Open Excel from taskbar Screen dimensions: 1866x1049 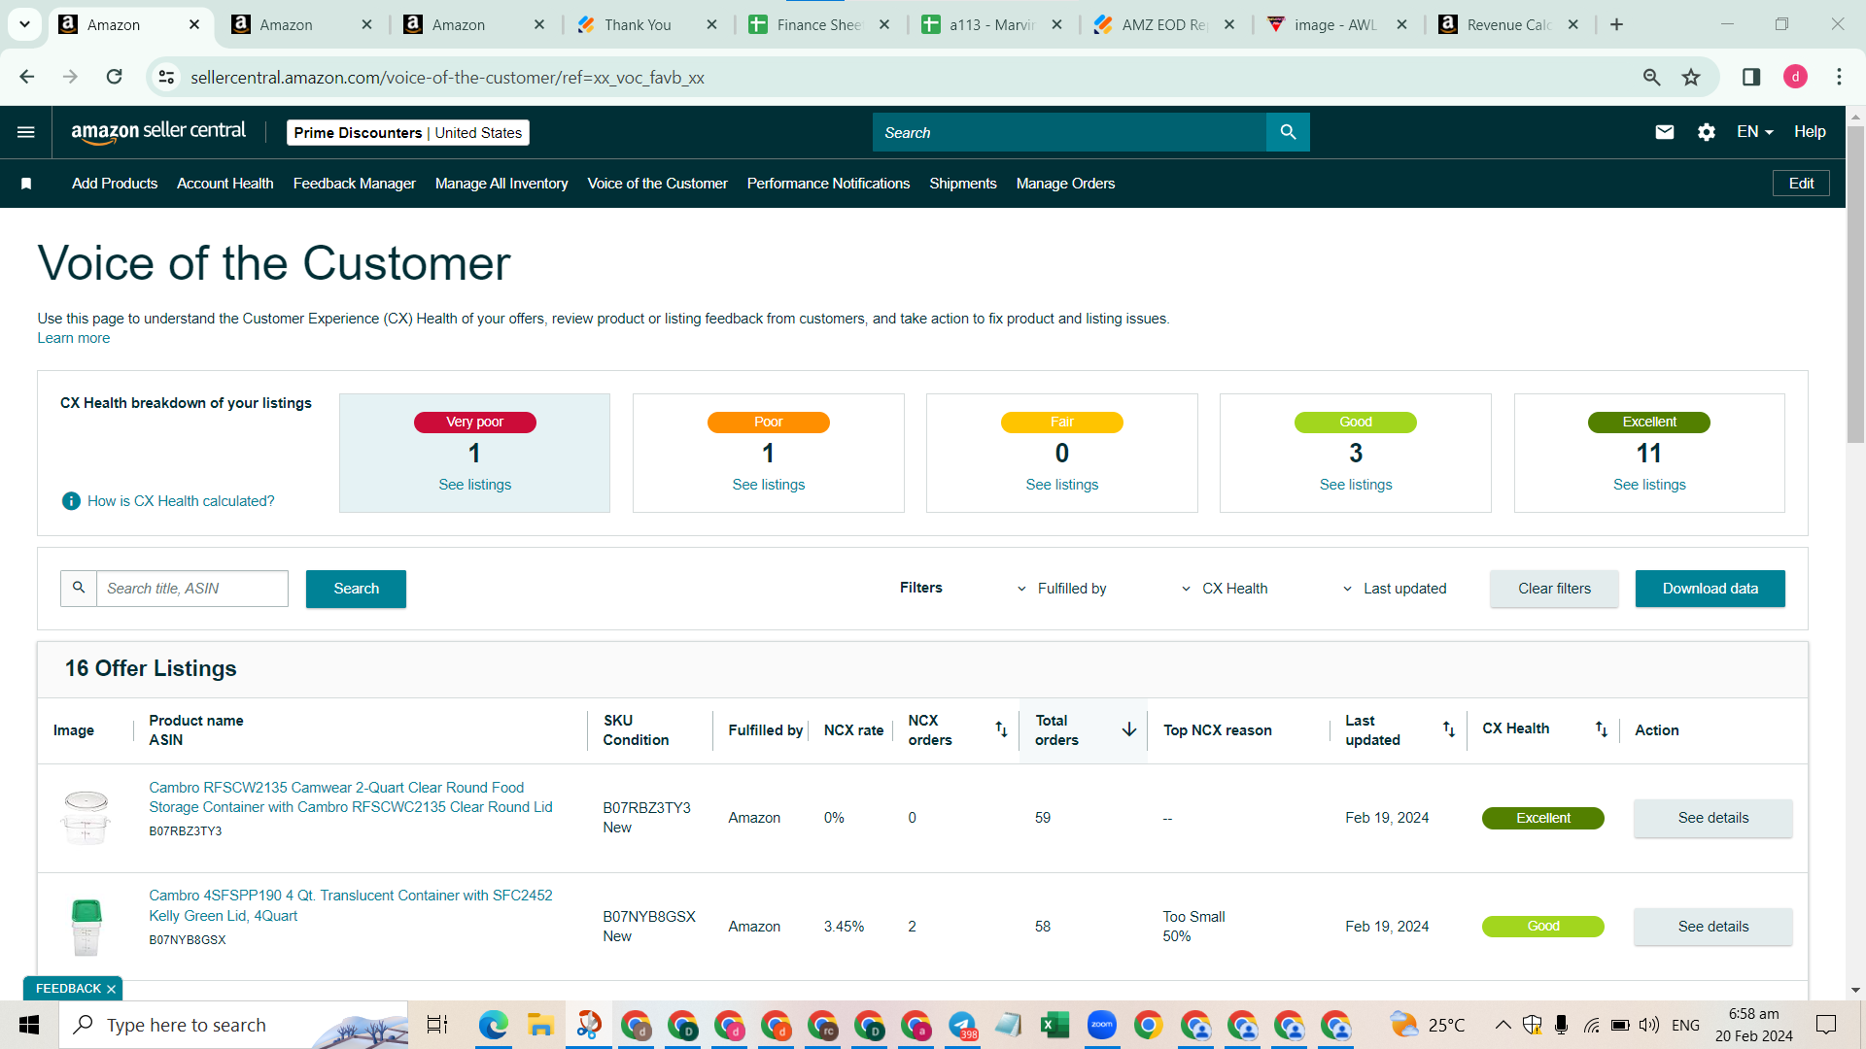point(1054,1025)
